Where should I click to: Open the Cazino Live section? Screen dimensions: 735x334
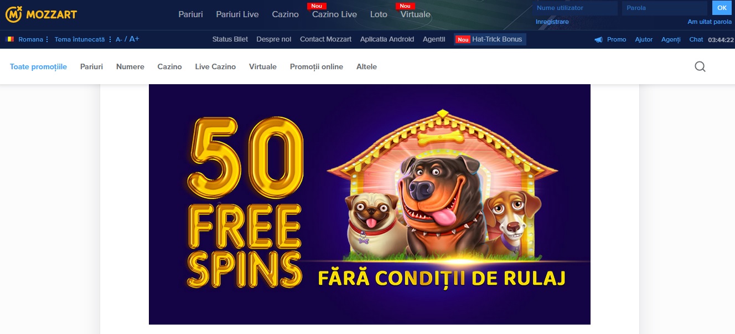[334, 14]
